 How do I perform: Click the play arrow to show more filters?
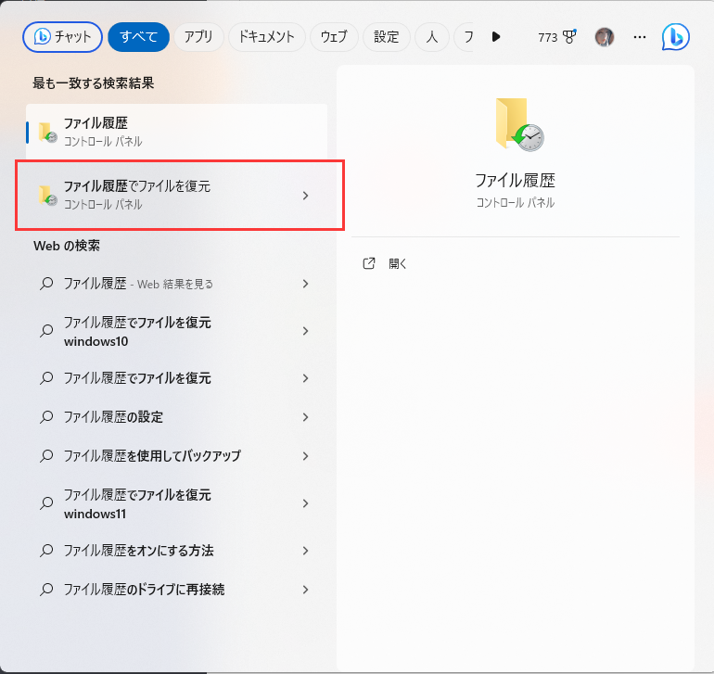click(x=496, y=36)
